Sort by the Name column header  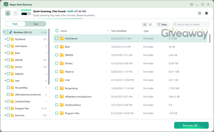(64, 31)
